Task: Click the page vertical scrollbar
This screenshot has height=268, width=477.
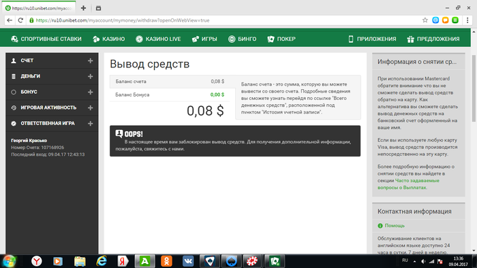Action: (474, 88)
